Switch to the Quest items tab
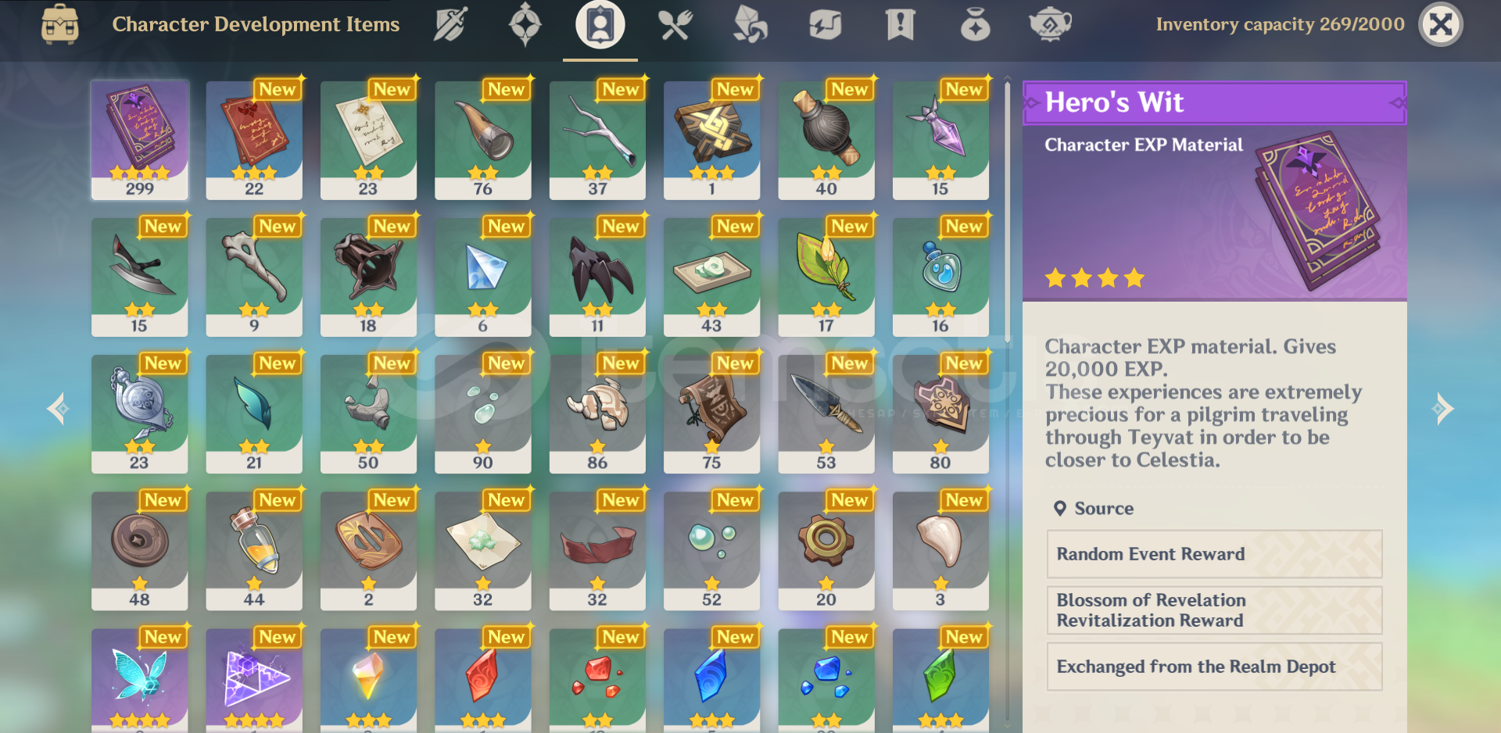The width and height of the screenshot is (1501, 733). [900, 24]
